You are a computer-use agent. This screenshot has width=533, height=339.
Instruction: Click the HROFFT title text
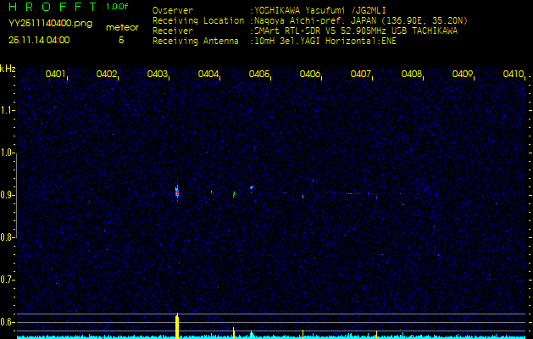pos(53,8)
